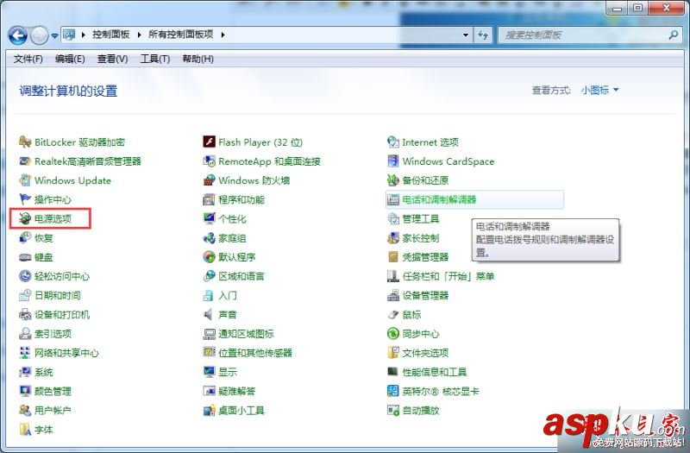The width and height of the screenshot is (690, 453).
Task: Open 自动播放 link
Action: (x=421, y=411)
